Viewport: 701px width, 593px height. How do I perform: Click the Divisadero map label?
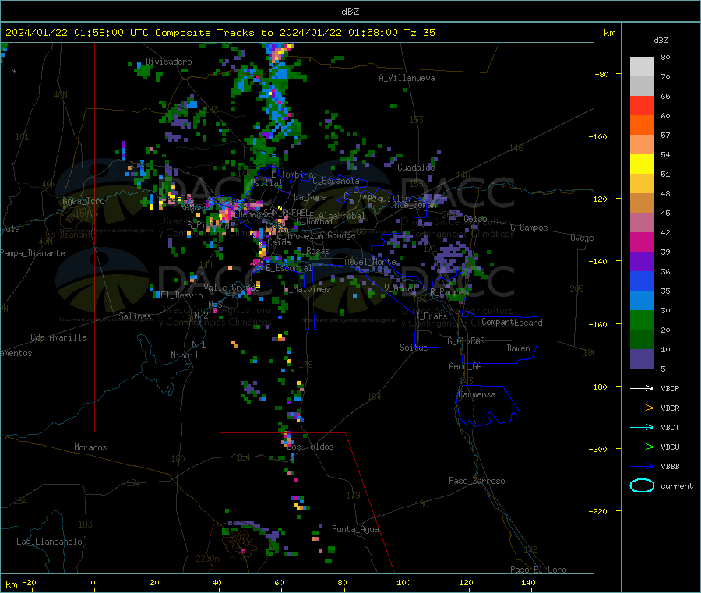pos(168,62)
